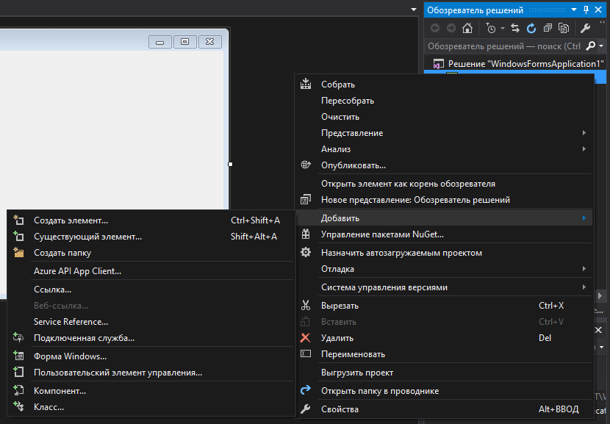Click inside the Solution Explorer search field
The width and height of the screenshot is (610, 424).
pyautogui.click(x=504, y=46)
